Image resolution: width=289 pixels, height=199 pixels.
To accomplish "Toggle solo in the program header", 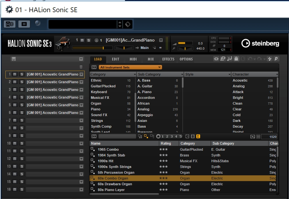I will [x=89, y=40].
